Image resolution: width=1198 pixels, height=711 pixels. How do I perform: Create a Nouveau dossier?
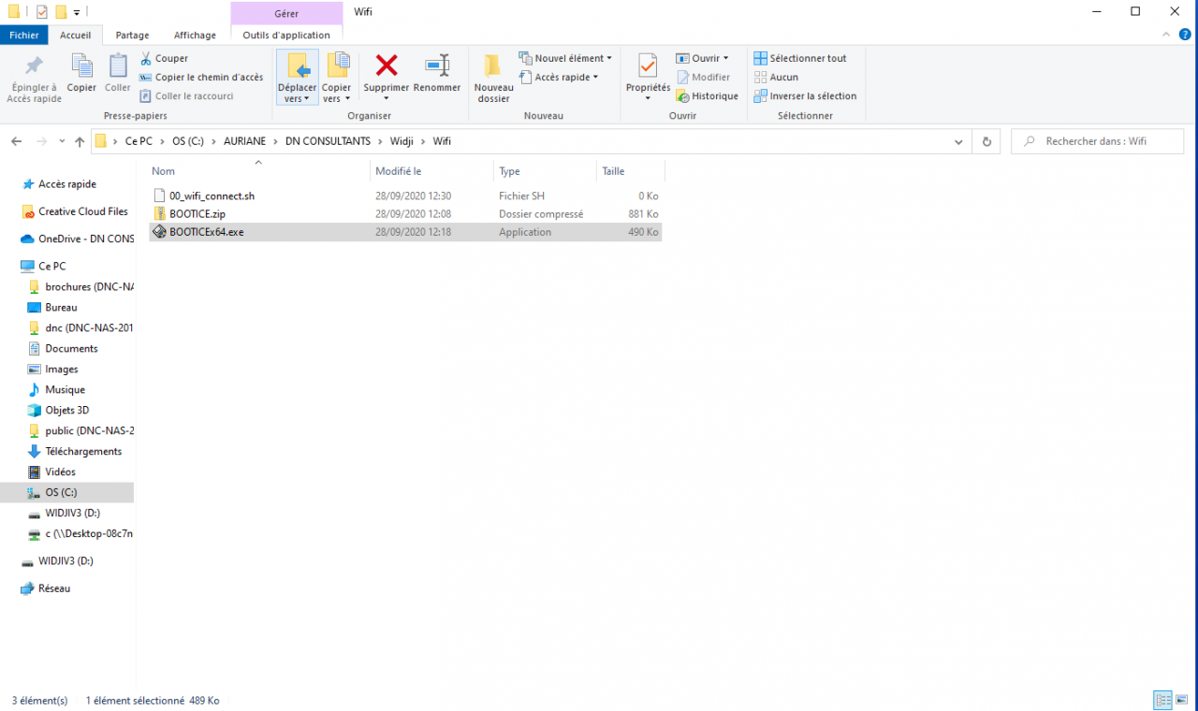[493, 79]
